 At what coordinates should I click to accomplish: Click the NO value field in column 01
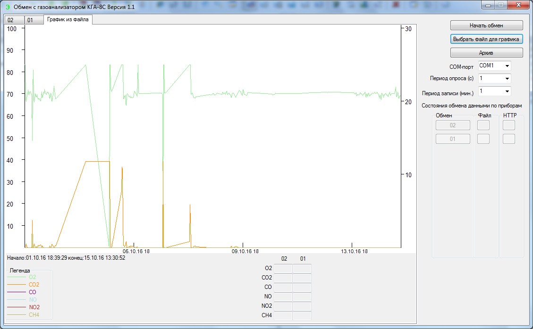coord(302,297)
